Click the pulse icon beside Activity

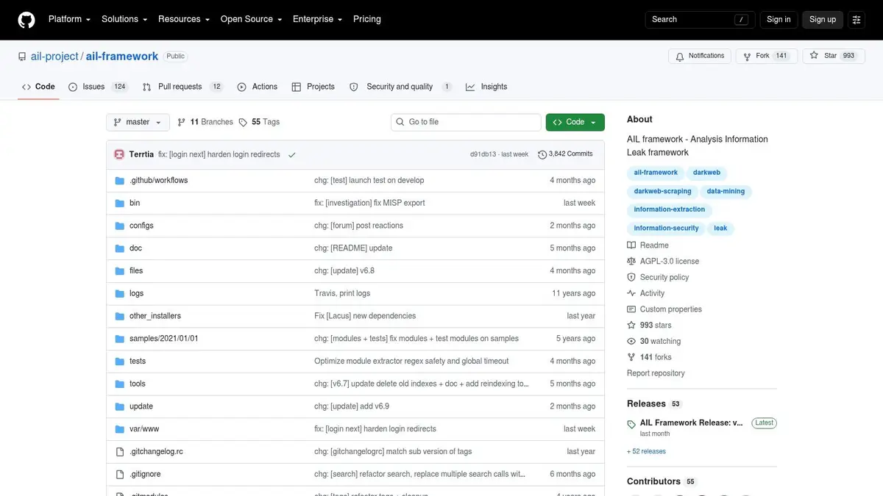(x=631, y=293)
